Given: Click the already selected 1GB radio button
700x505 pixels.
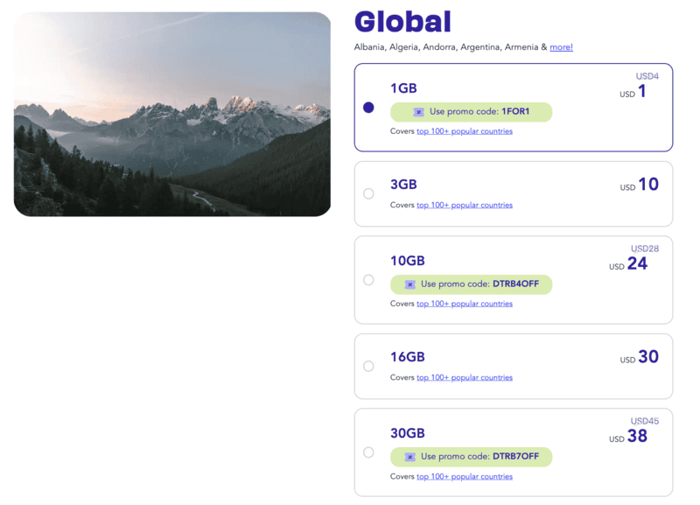Looking at the screenshot, I should pos(368,106).
